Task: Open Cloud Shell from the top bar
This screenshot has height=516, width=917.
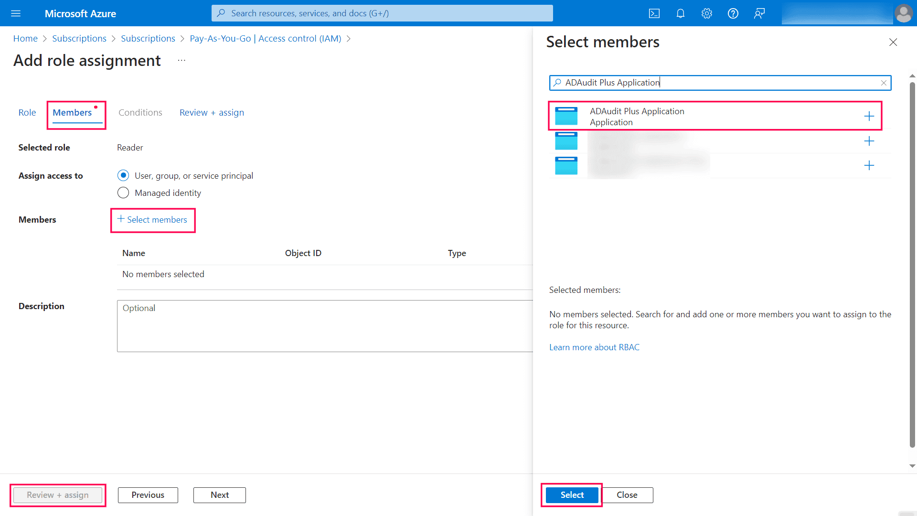Action: [654, 13]
